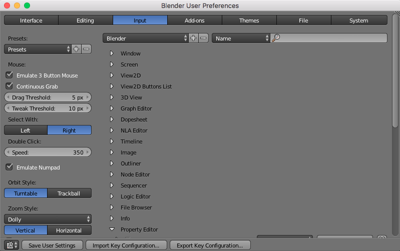Viewport: 400px width, 251px height.
Task: Open the Name filter type dropdown
Action: [x=241, y=38]
